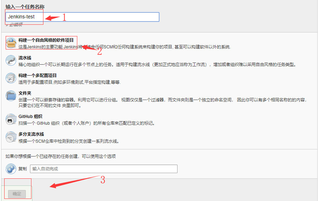Choose the GitHub 组织 title
The height and width of the screenshot is (201, 318).
point(30,117)
